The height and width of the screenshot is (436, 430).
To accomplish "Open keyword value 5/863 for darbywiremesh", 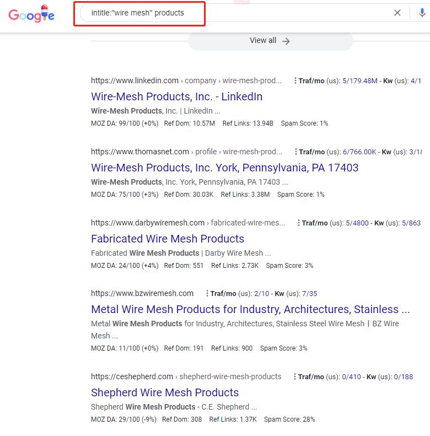I will [x=411, y=223].
